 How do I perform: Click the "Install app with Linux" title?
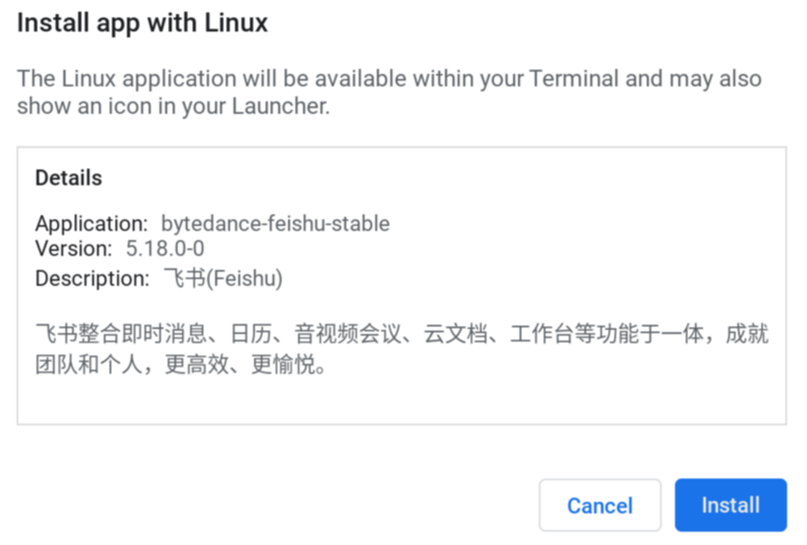tap(142, 22)
